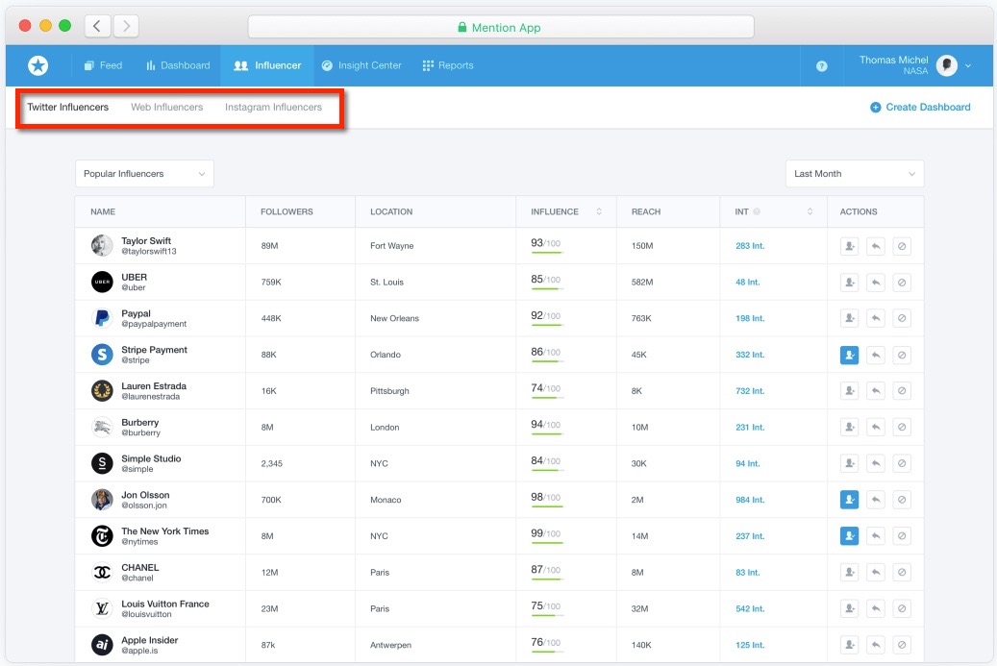Block Louis Vuitton France with the ban icon
Screen dimensions: 997x666
[x=902, y=608]
